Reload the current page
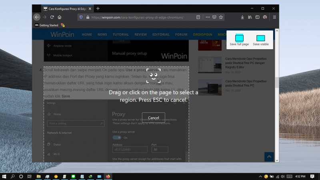 coord(52,17)
